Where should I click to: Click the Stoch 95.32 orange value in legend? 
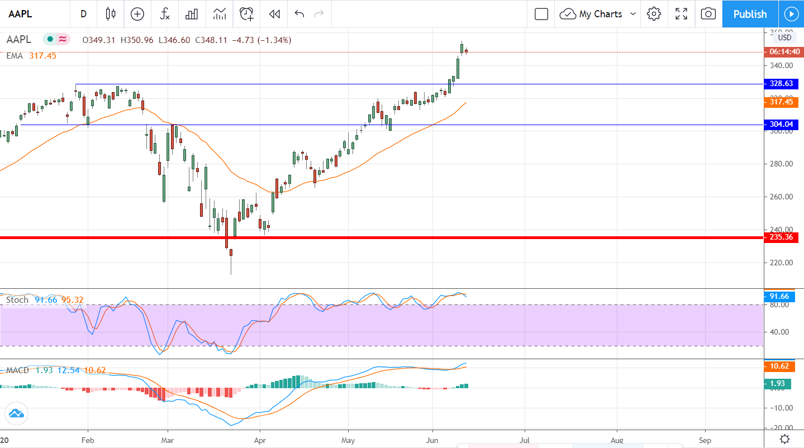(x=72, y=300)
